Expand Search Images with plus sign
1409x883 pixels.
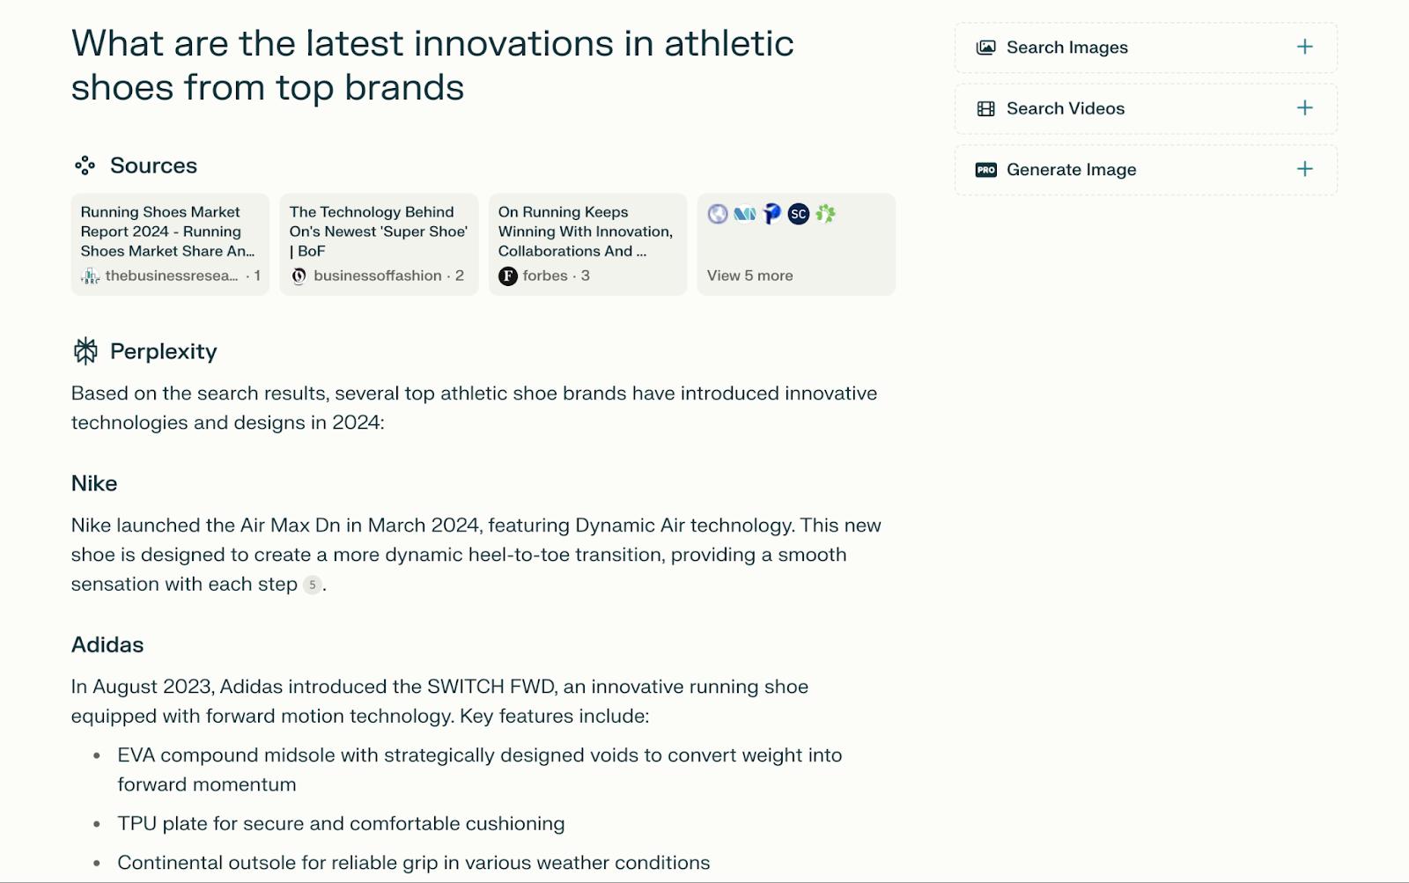point(1304,48)
